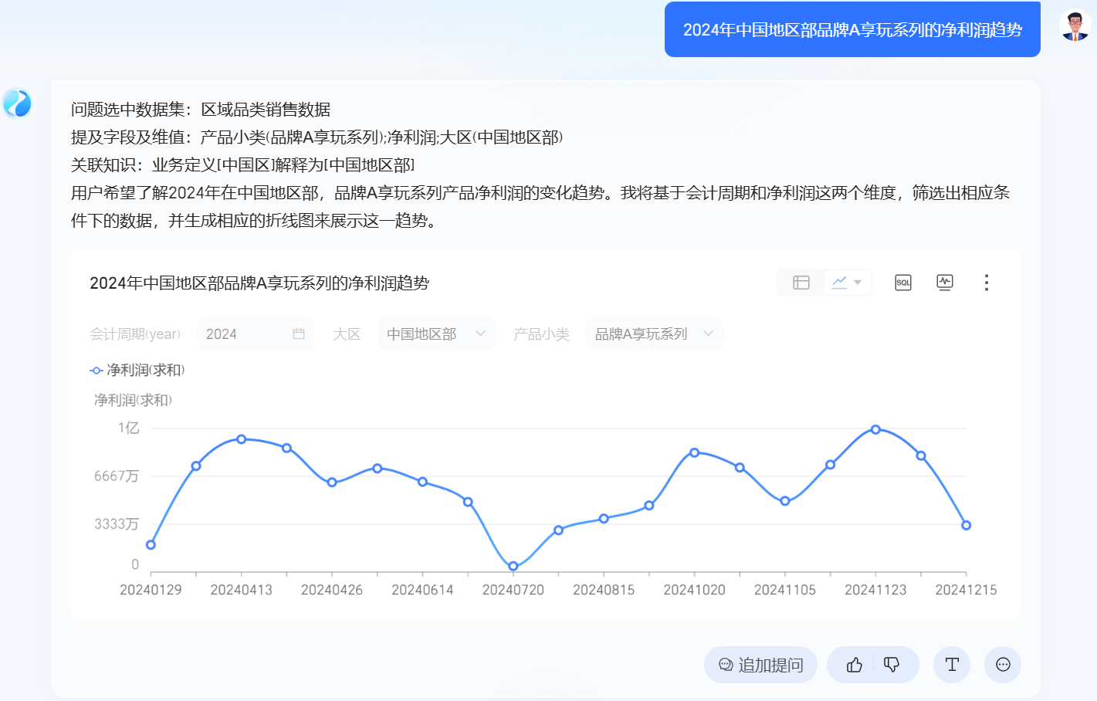Select the lowest data point at 20240720

pyautogui.click(x=513, y=566)
